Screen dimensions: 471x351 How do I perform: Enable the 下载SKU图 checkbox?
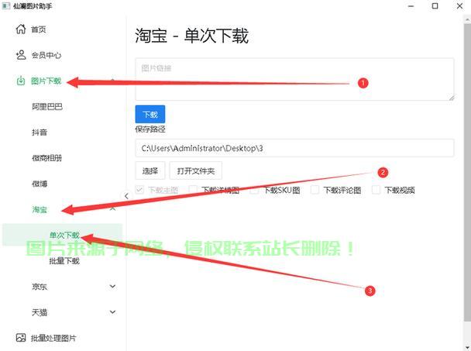pyautogui.click(x=254, y=190)
